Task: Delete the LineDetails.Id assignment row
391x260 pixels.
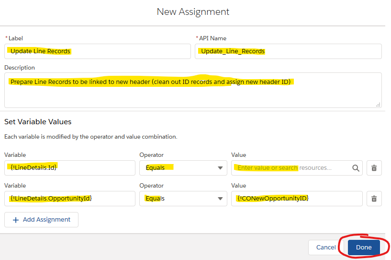Action: pyautogui.click(x=374, y=168)
